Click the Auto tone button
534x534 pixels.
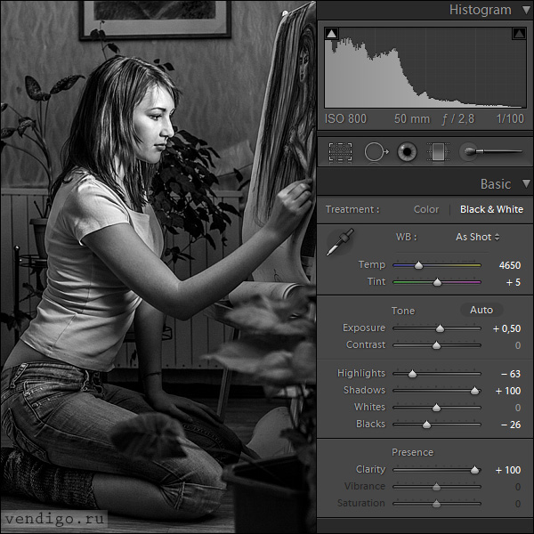pyautogui.click(x=481, y=310)
